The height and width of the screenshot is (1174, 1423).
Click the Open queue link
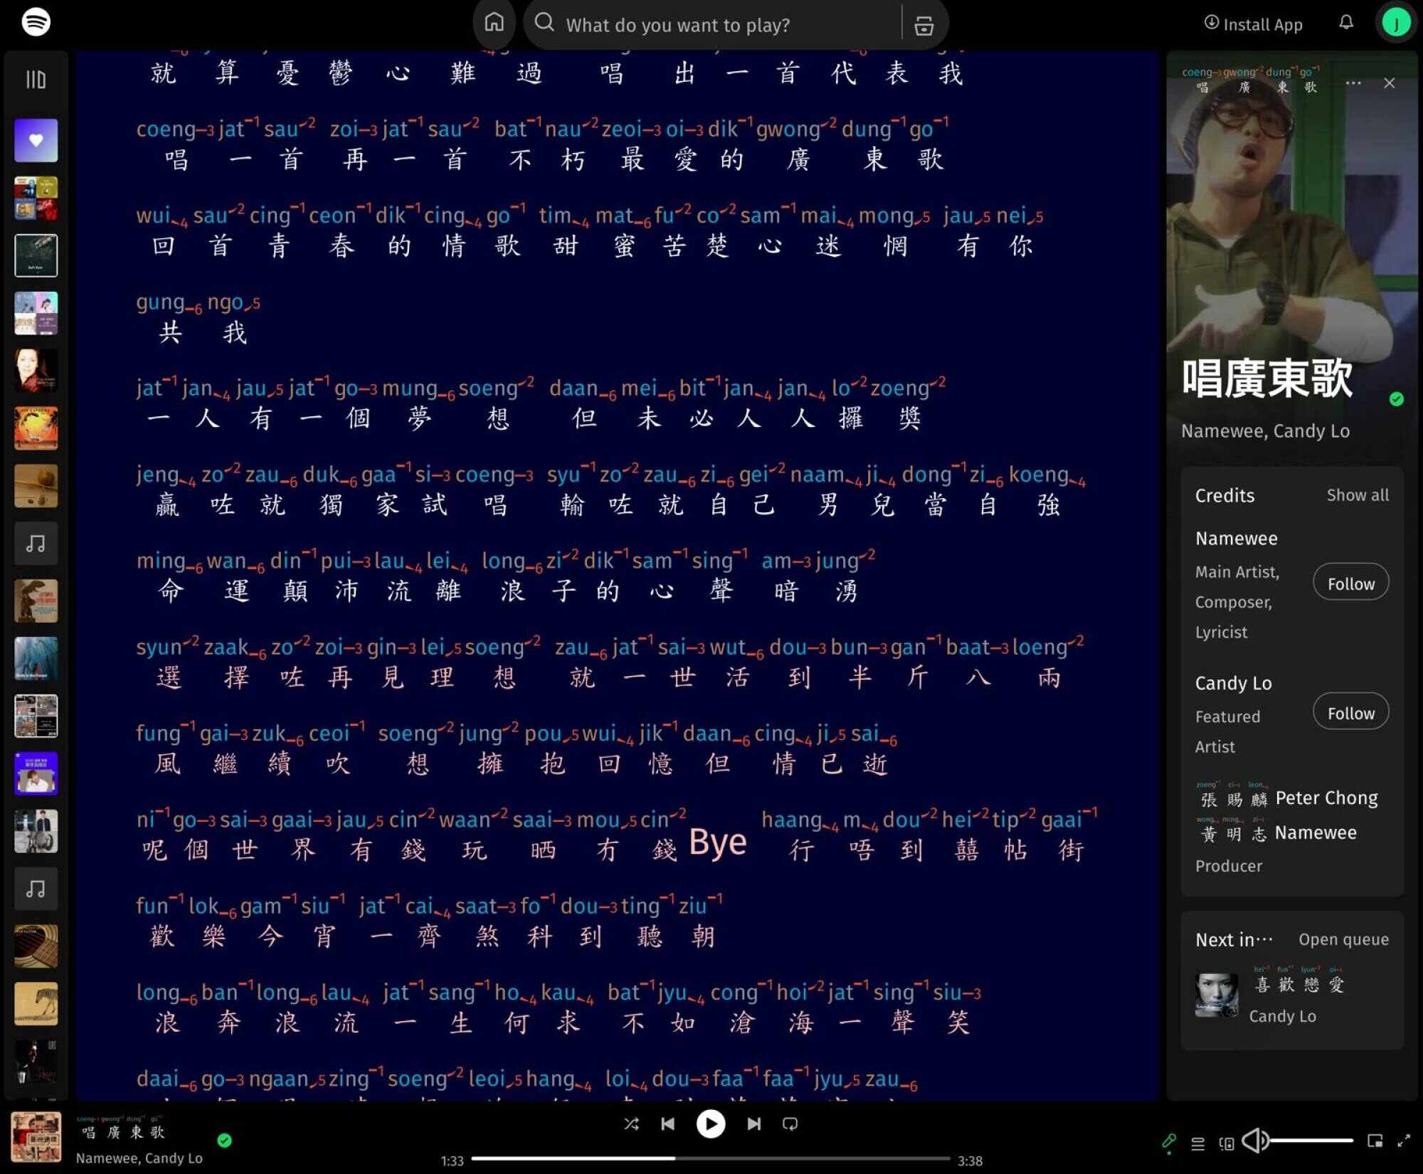(x=1343, y=939)
